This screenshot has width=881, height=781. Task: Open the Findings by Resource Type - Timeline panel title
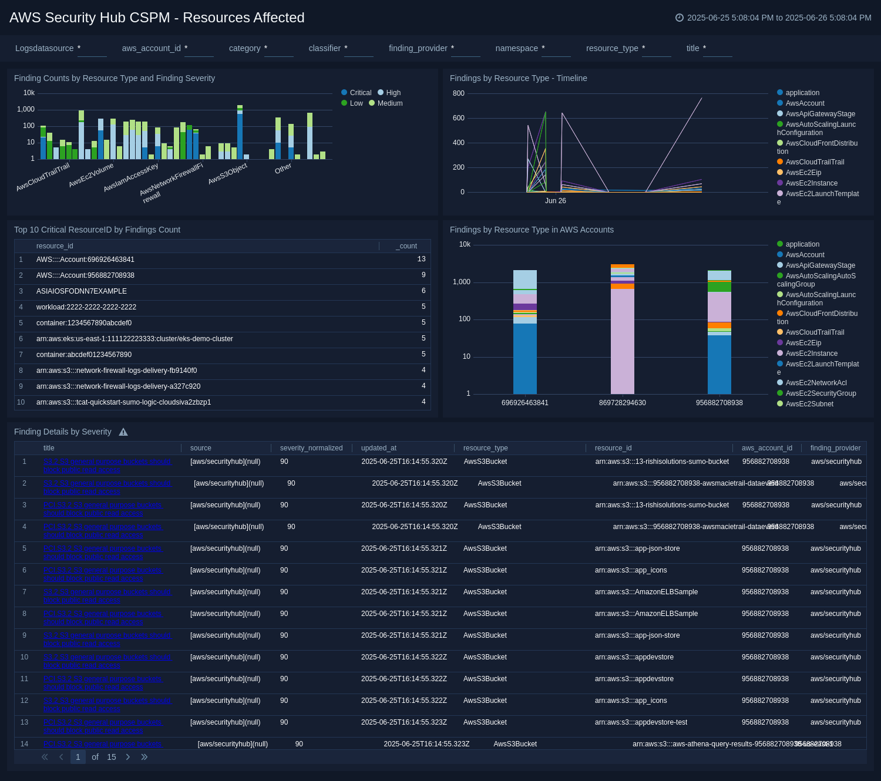(x=519, y=78)
